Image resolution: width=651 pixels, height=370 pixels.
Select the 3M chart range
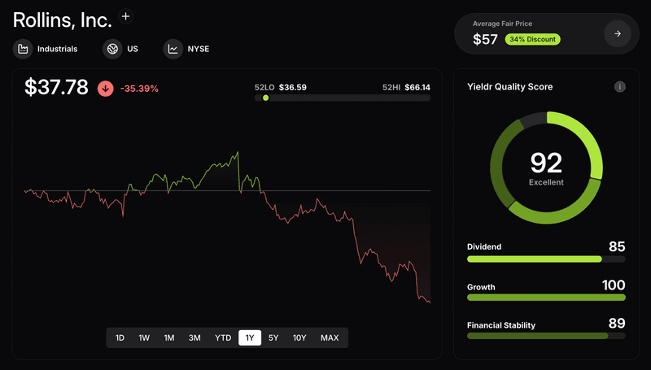point(194,337)
